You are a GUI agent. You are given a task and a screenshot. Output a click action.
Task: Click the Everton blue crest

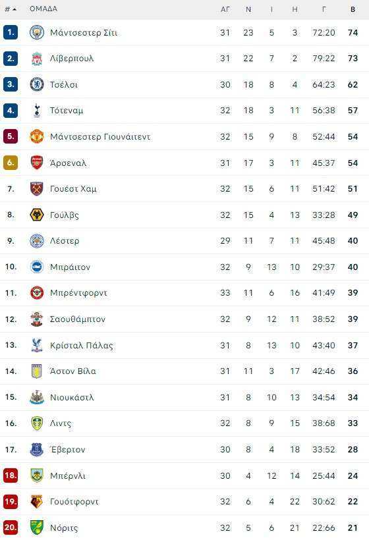pyautogui.click(x=36, y=449)
